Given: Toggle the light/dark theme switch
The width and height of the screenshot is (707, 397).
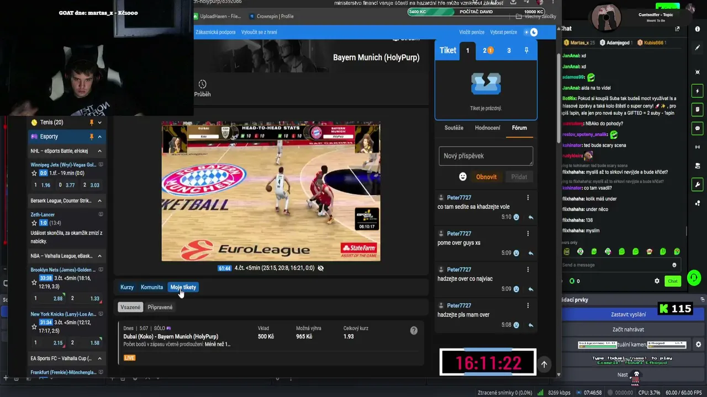Looking at the screenshot, I should pos(531,33).
